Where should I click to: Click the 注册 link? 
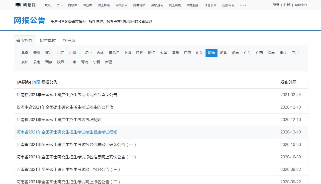tap(287, 5)
